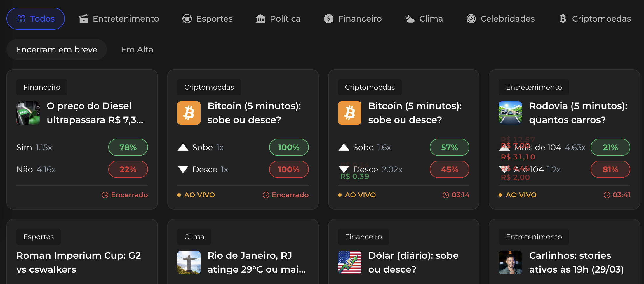Click the Desce down-arrow on live Bitcoin market

[x=344, y=169]
